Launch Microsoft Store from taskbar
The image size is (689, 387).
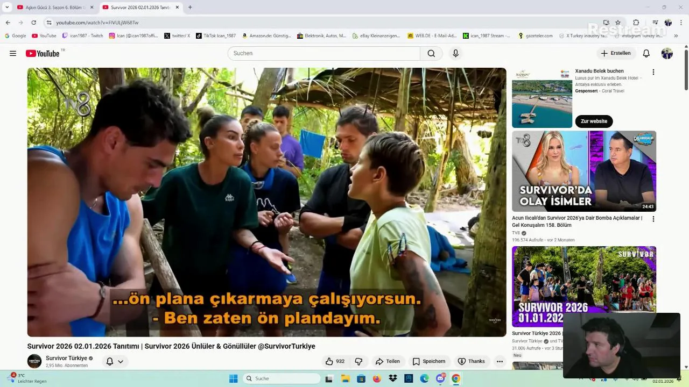(361, 378)
